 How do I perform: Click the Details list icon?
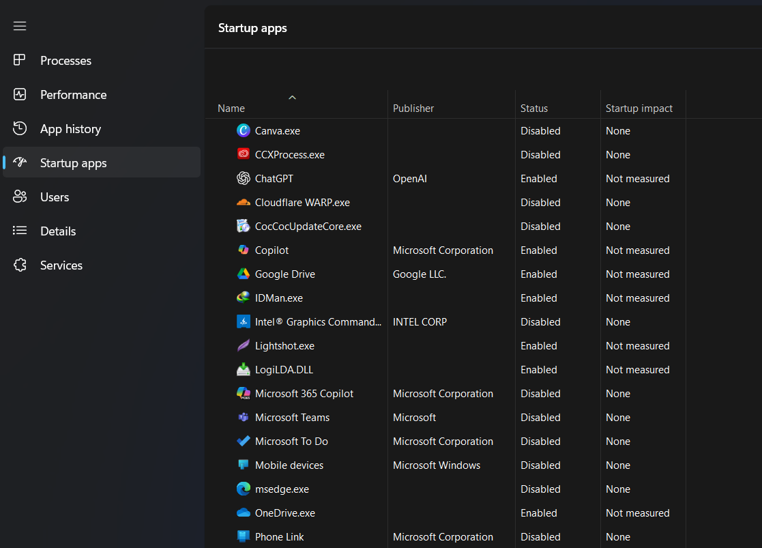pos(19,231)
